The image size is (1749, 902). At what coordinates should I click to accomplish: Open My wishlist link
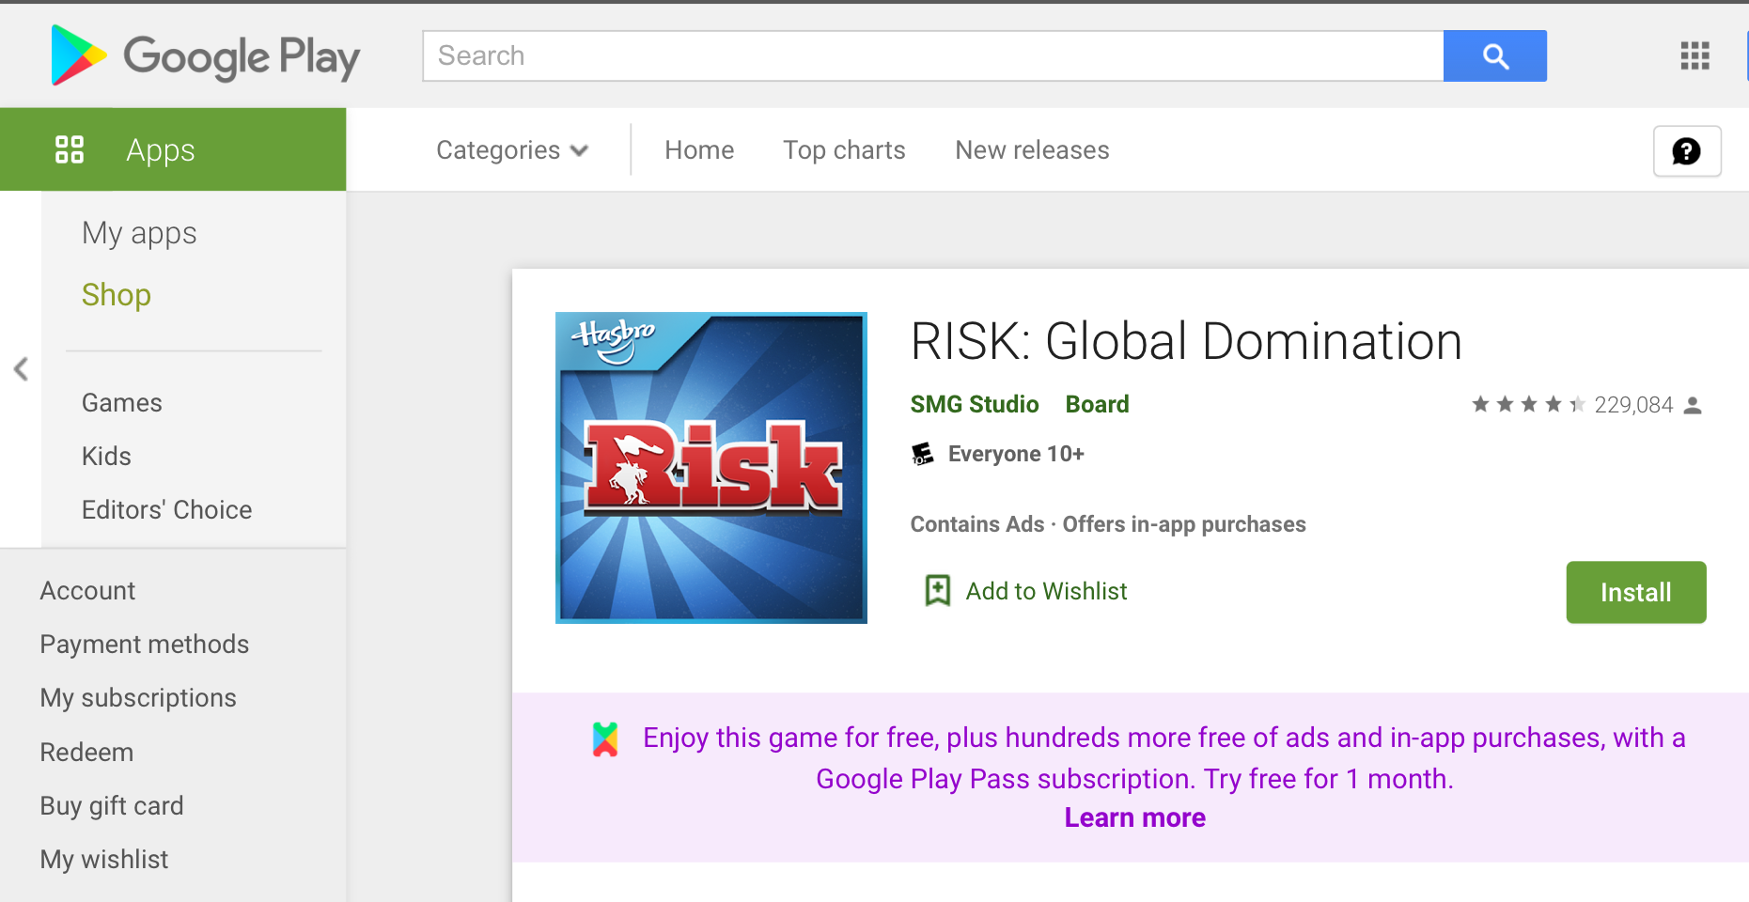tap(104, 860)
